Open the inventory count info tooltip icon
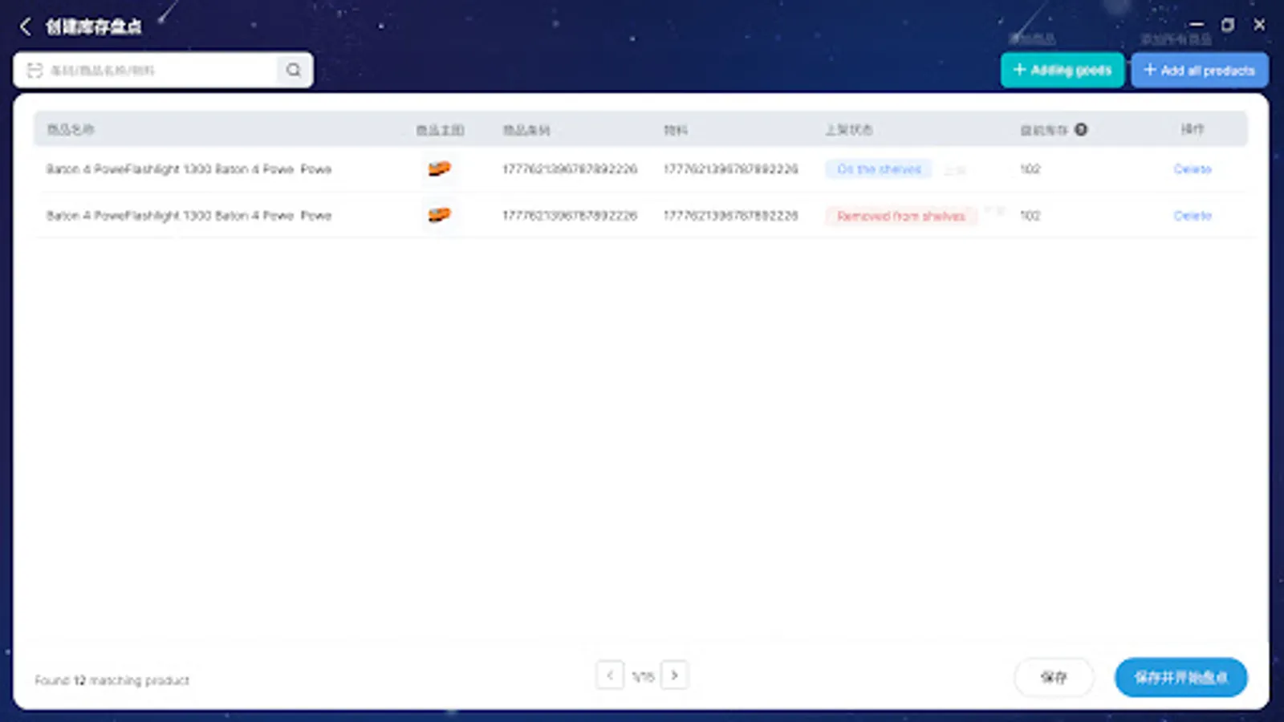The height and width of the screenshot is (722, 1284). [1081, 129]
